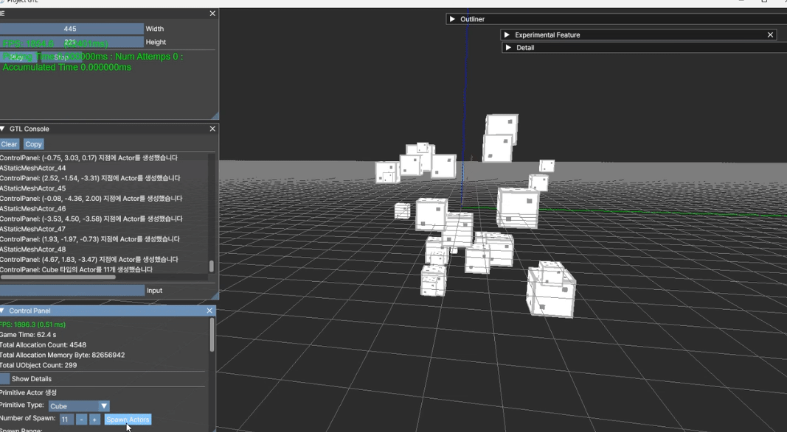Copy the GTL Console log

pyautogui.click(x=34, y=144)
